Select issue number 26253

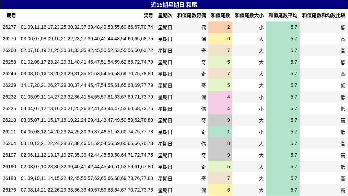click(9, 62)
